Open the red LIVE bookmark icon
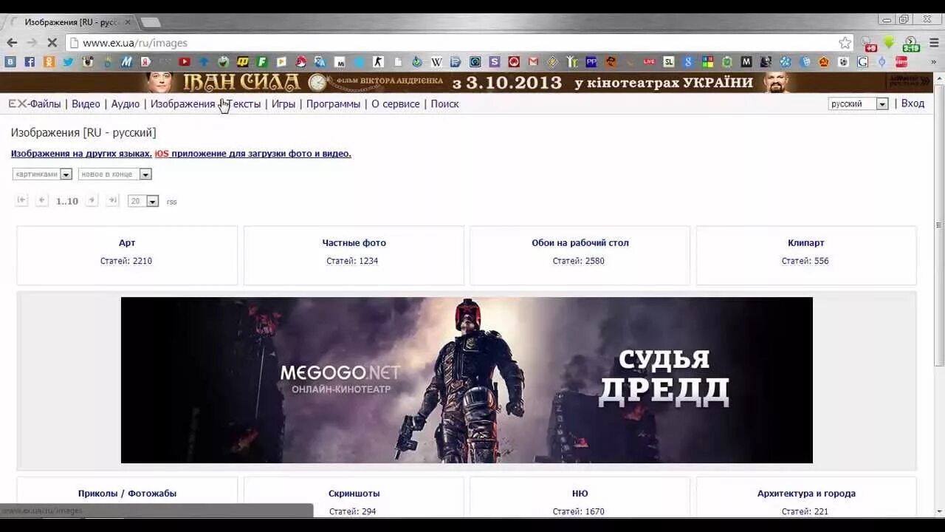The height and width of the screenshot is (532, 945). coord(649,62)
